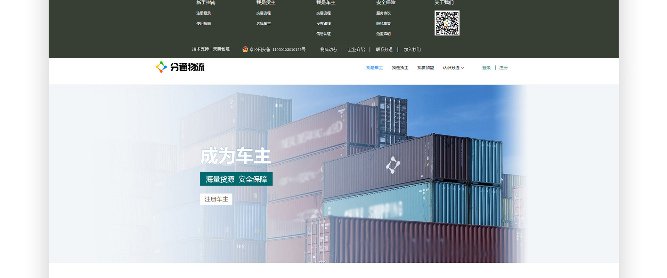Open 发布路线 footer link
Image resolution: width=667 pixels, height=278 pixels.
pyautogui.click(x=324, y=24)
